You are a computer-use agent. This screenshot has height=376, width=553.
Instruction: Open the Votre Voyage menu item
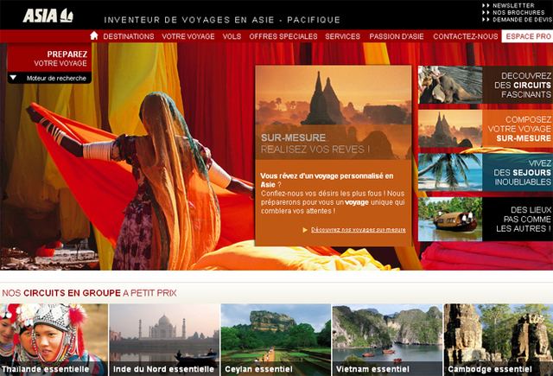pyautogui.click(x=188, y=36)
